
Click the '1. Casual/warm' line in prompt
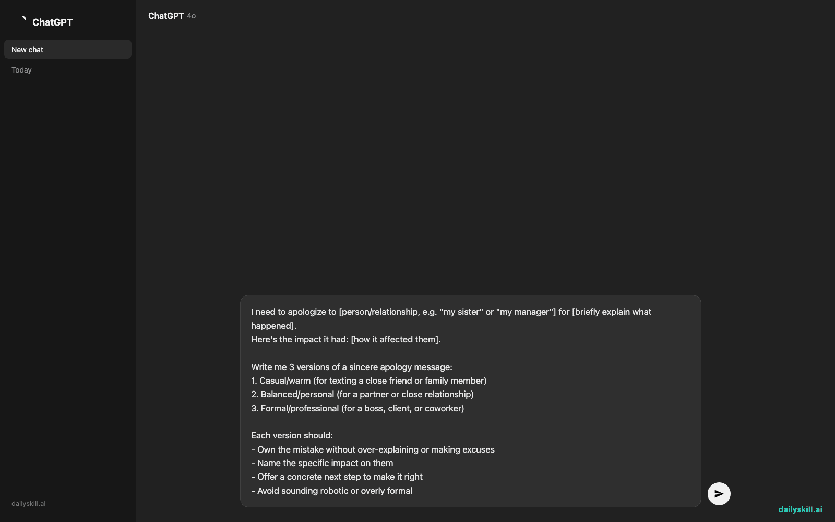point(369,381)
